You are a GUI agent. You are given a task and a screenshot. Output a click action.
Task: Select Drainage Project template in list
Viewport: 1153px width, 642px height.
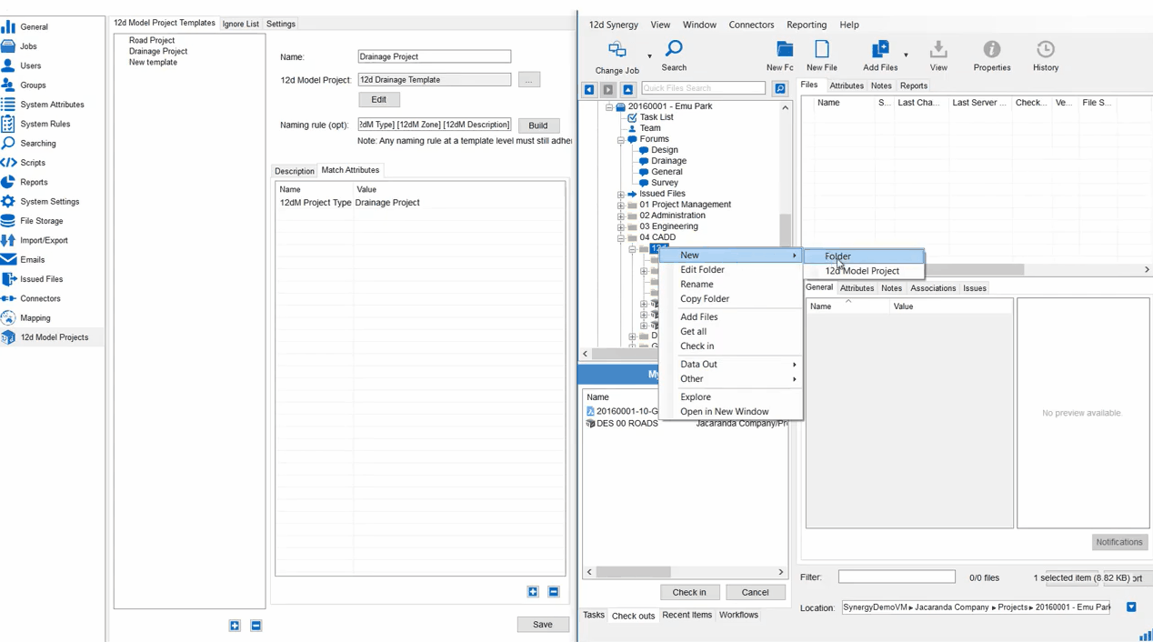point(158,52)
